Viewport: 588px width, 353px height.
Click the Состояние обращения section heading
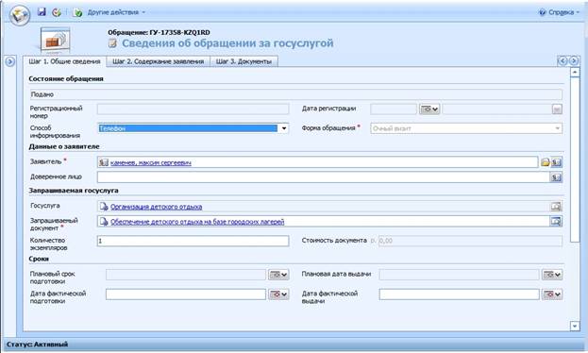pos(66,78)
